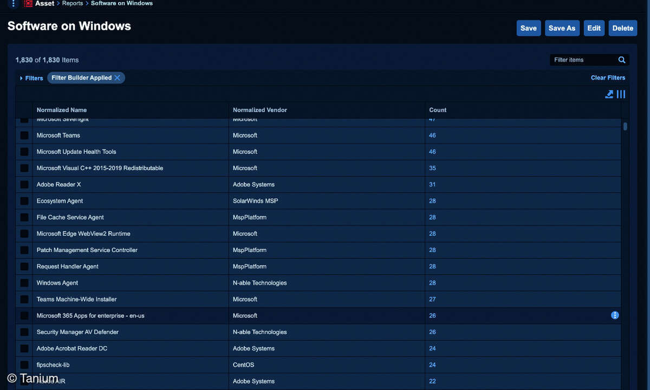The width and height of the screenshot is (650, 390).
Task: Select the fipscheck-lib row checkbox
Action: [24, 365]
